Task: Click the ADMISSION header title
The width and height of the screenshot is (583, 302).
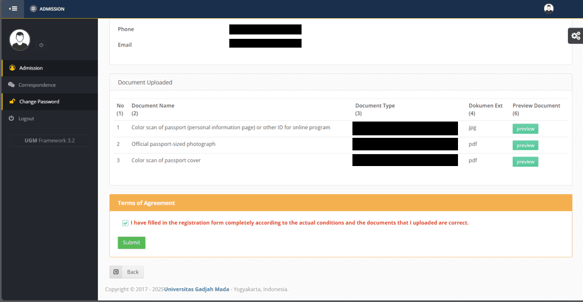Action: coord(52,9)
